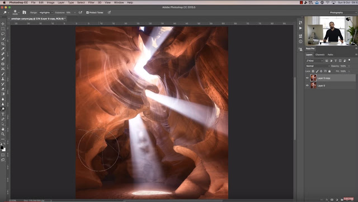Screen dimensions: 358x202
Task: Select the Move tool
Action: click(3, 23)
